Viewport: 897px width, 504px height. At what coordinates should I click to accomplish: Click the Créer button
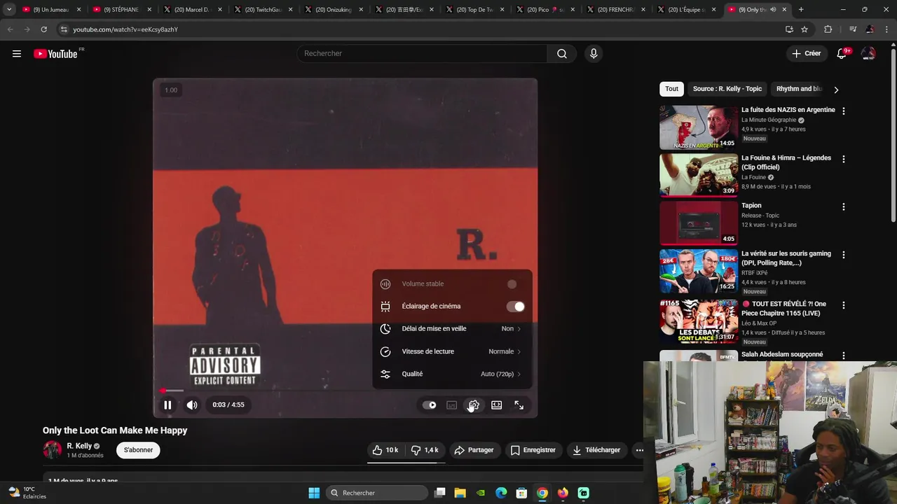click(806, 54)
